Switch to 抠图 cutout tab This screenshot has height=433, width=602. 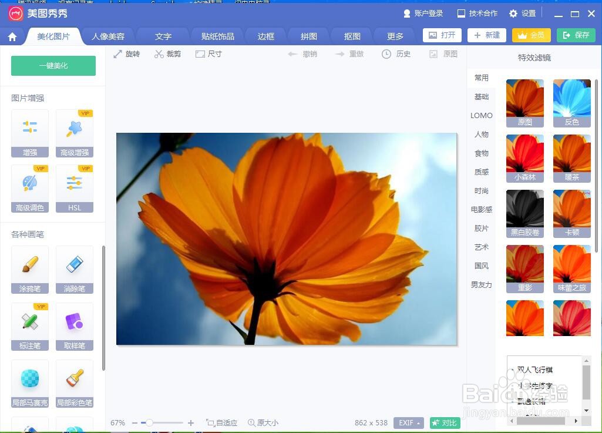[x=352, y=36]
